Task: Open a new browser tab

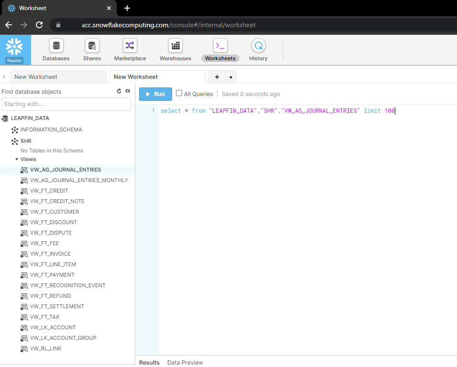Action: [127, 8]
